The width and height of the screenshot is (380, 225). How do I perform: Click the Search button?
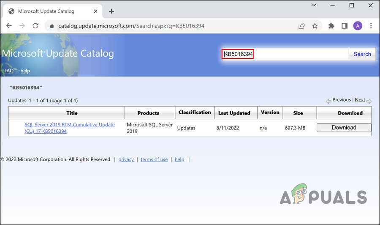pos(362,54)
